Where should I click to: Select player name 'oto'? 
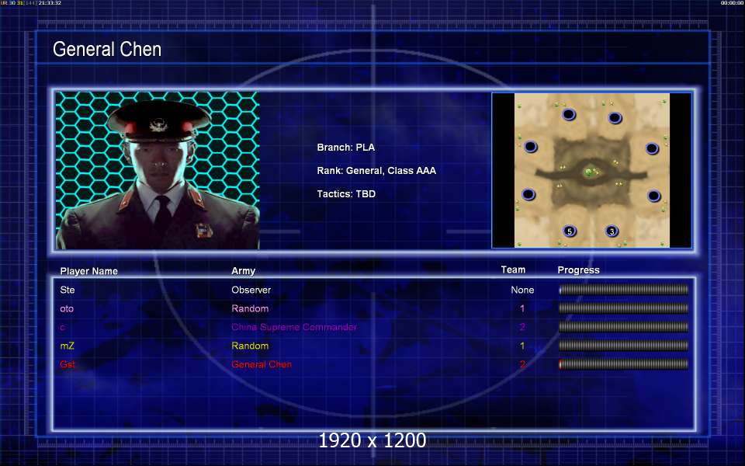click(x=67, y=308)
